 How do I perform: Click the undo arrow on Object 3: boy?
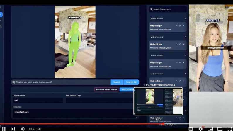pyautogui.click(x=176, y=81)
